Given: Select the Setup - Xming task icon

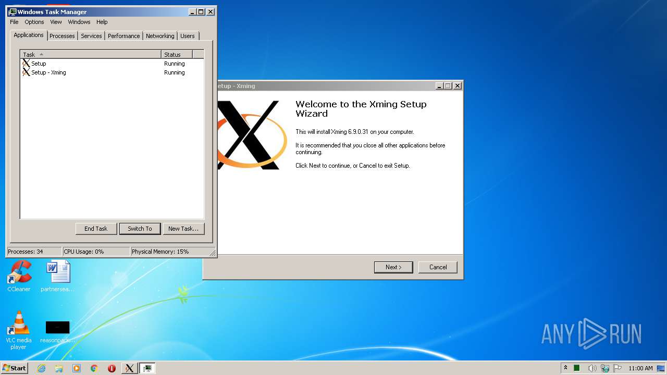Looking at the screenshot, I should pyautogui.click(x=26, y=72).
